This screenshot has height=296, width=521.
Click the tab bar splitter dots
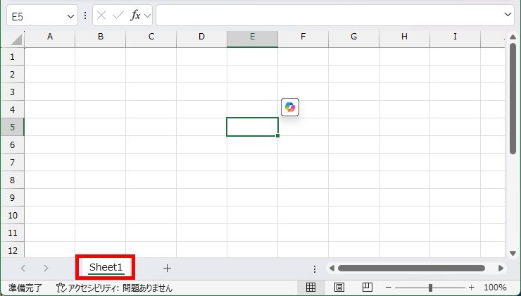coord(314,269)
